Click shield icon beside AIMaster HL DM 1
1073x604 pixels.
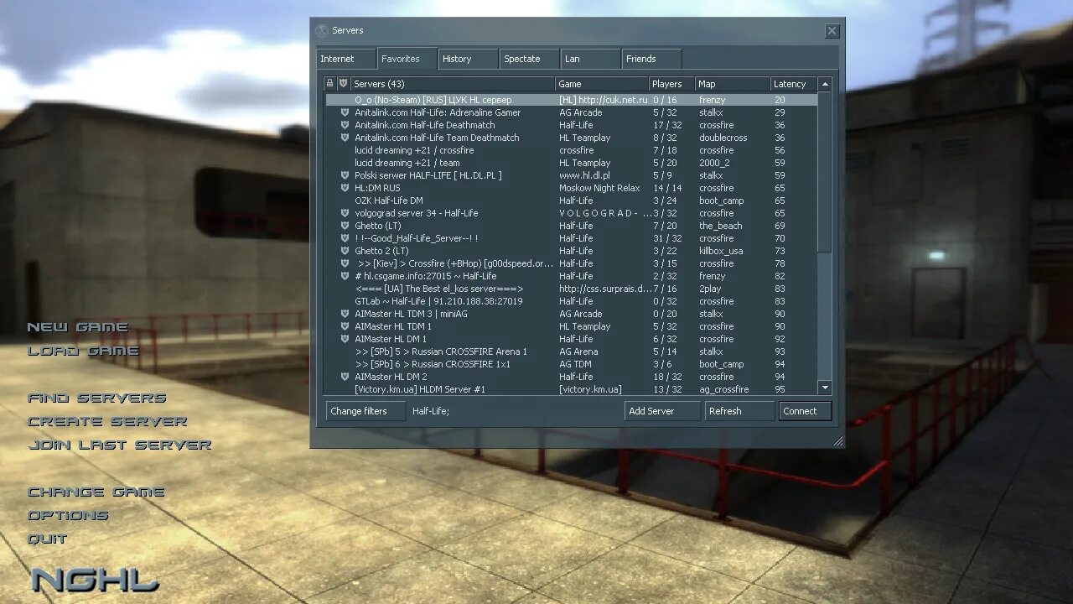point(345,339)
